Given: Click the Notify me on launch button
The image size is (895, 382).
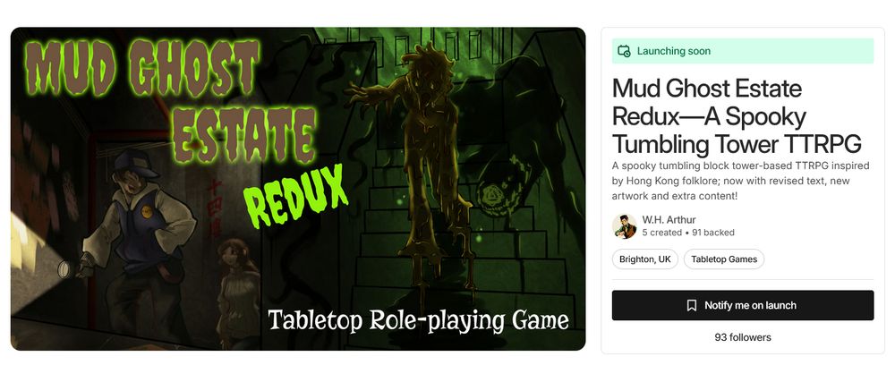Looking at the screenshot, I should [743, 306].
